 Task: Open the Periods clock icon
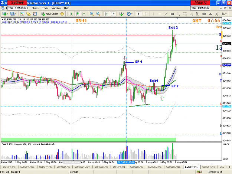pyautogui.click(x=128, y=14)
